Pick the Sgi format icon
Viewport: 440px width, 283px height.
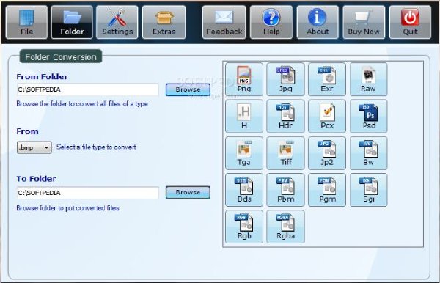pos(368,190)
